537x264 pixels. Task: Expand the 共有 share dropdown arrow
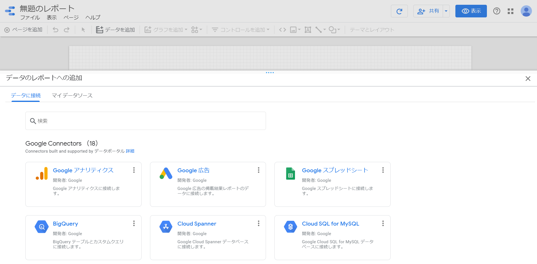446,11
